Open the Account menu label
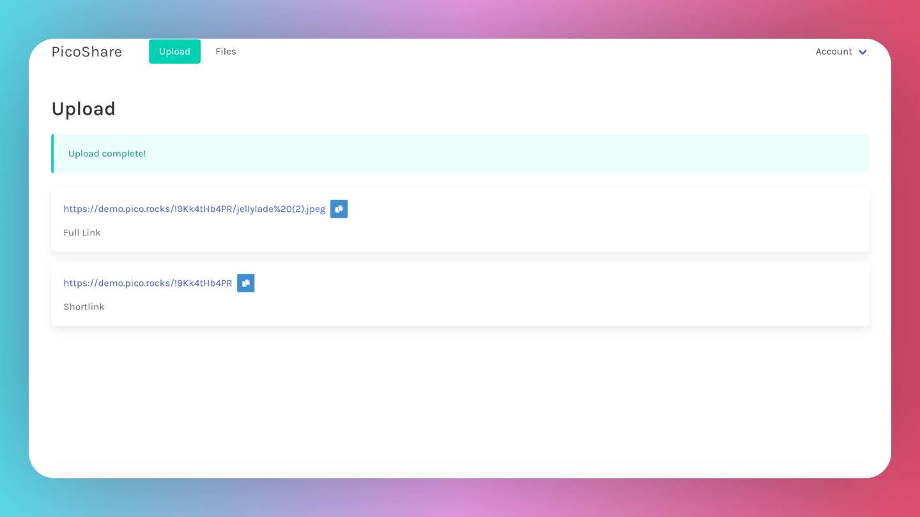The width and height of the screenshot is (920, 517). pos(833,52)
